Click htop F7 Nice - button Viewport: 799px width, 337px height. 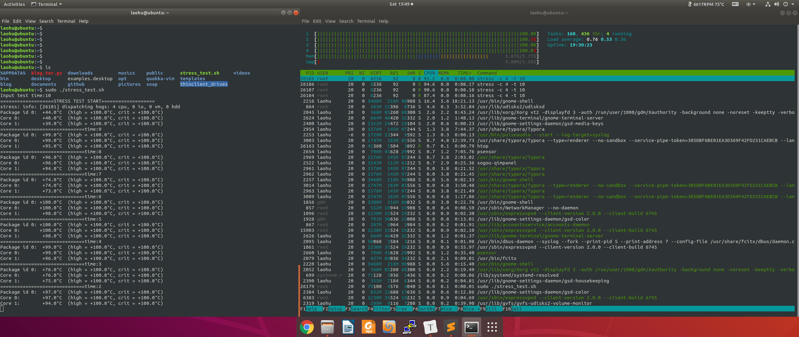(446, 309)
